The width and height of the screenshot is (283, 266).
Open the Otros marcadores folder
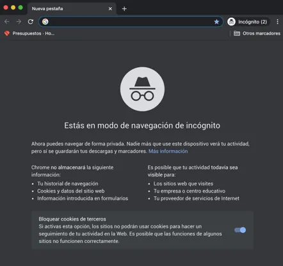[257, 33]
